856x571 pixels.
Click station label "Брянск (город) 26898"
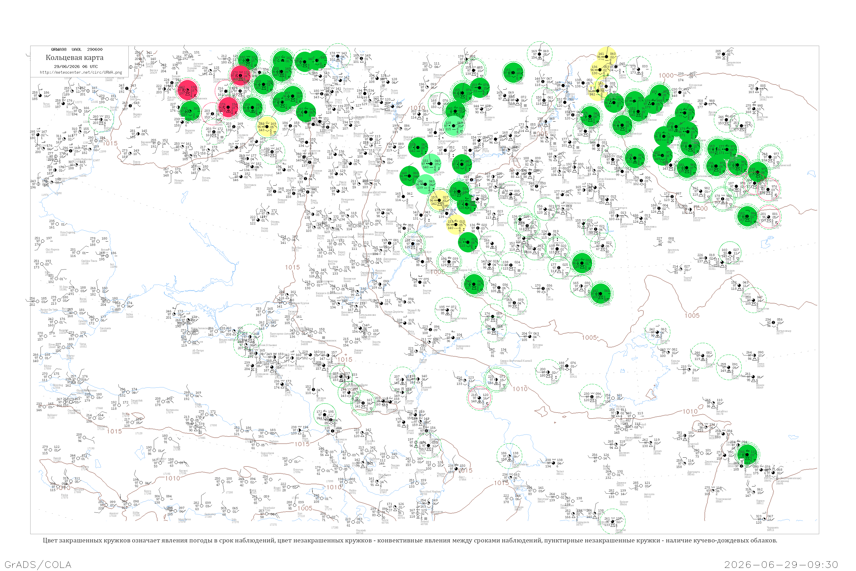[264, 176]
